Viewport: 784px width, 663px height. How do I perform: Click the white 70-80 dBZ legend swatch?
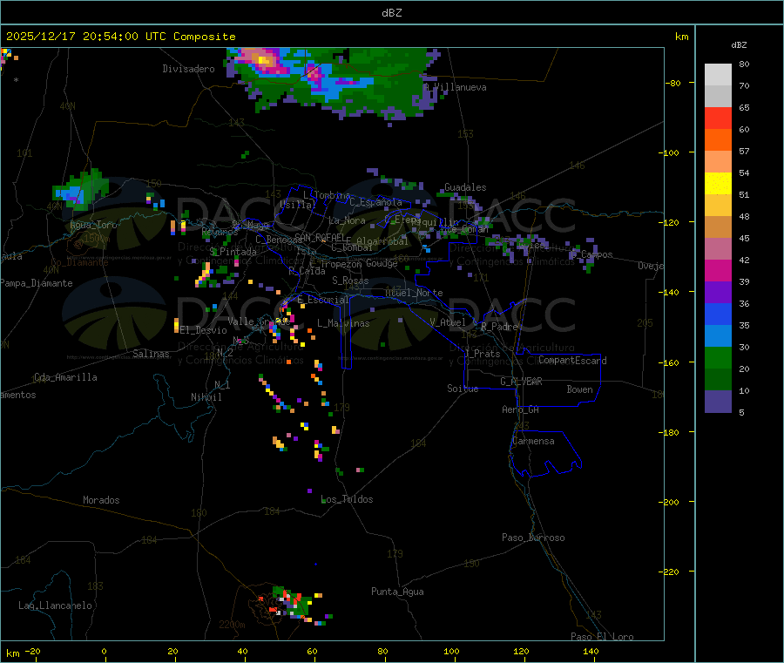tap(718, 75)
